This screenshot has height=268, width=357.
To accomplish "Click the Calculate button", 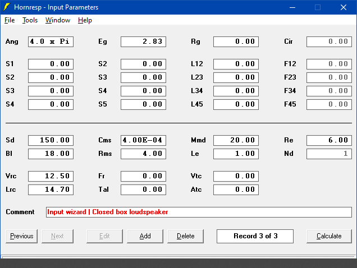I will tap(329, 236).
